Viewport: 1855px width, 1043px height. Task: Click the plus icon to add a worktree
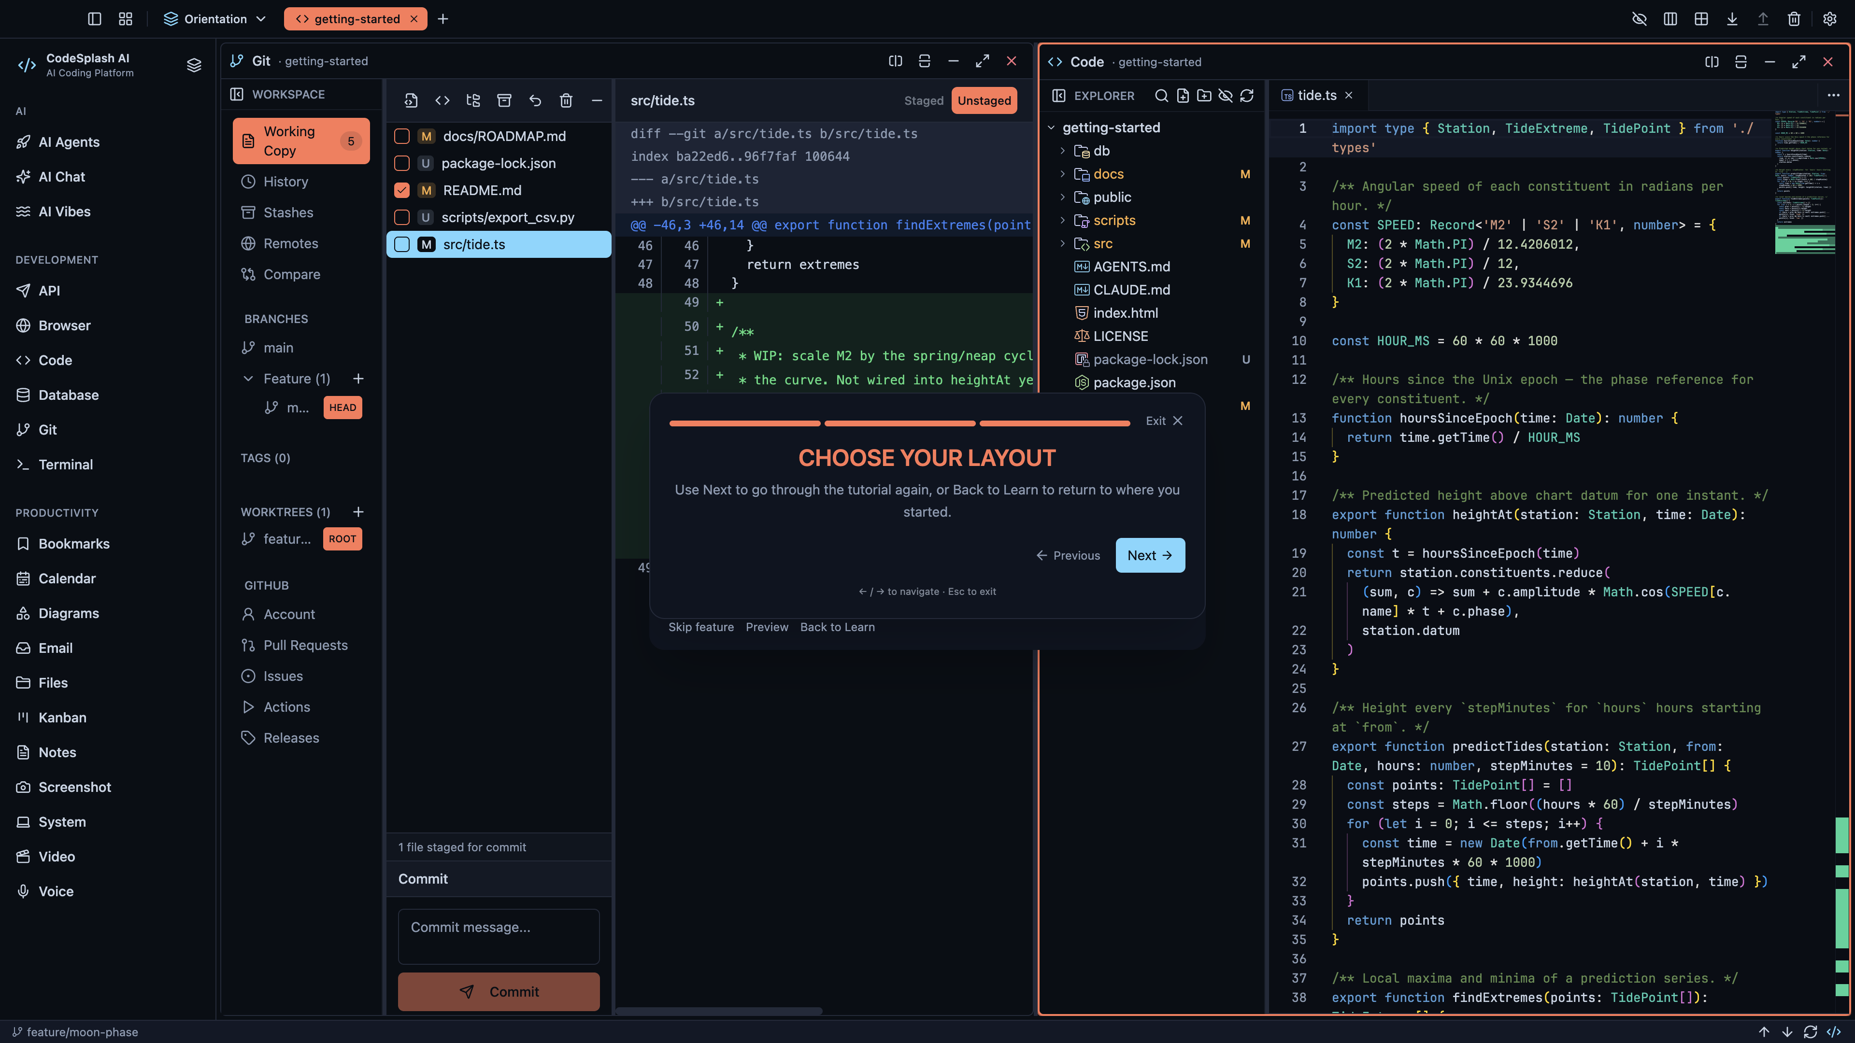point(358,512)
